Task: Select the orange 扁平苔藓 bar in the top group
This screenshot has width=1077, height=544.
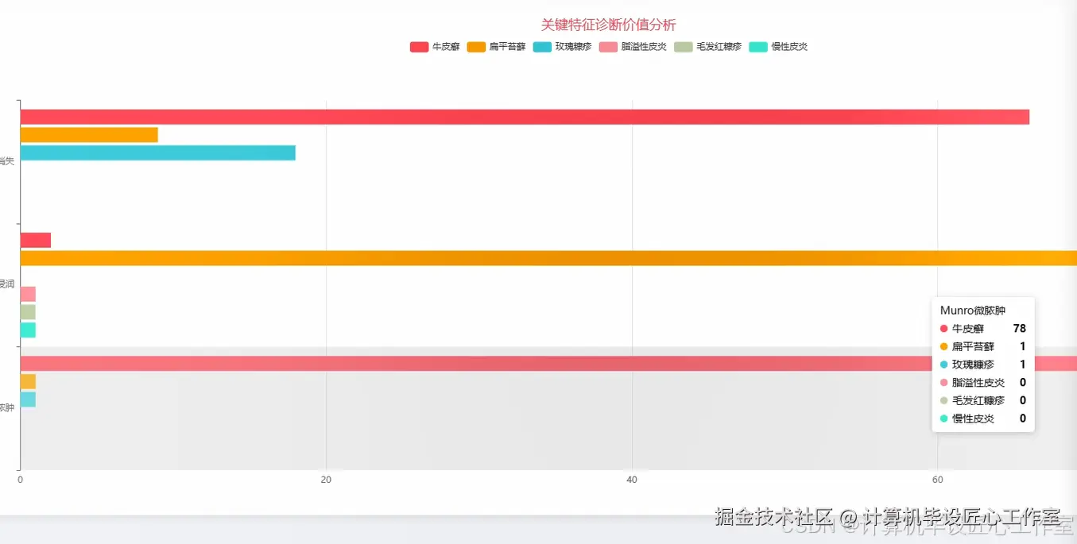Action: pos(89,135)
